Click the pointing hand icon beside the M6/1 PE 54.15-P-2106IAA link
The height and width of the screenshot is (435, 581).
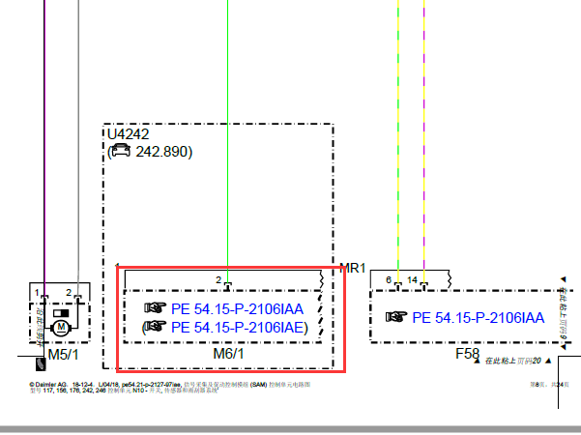pyautogui.click(x=155, y=308)
